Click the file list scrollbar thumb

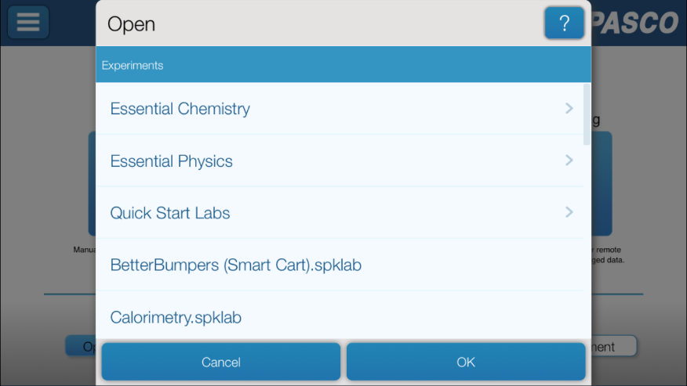(587, 114)
